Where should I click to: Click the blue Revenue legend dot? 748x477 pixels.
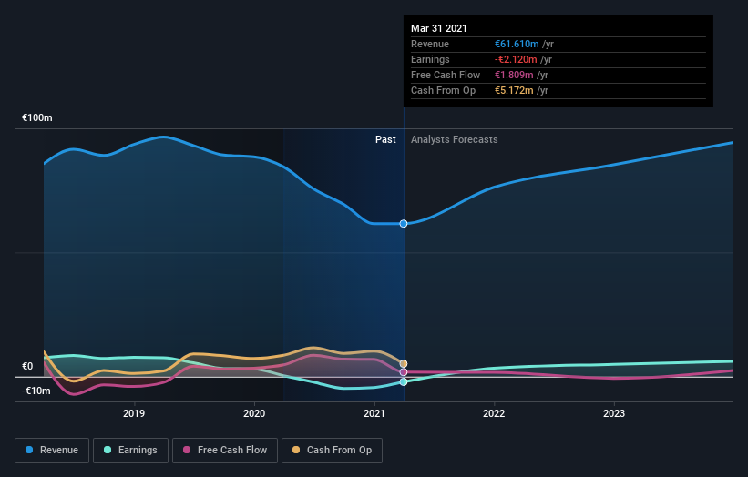[x=29, y=450]
